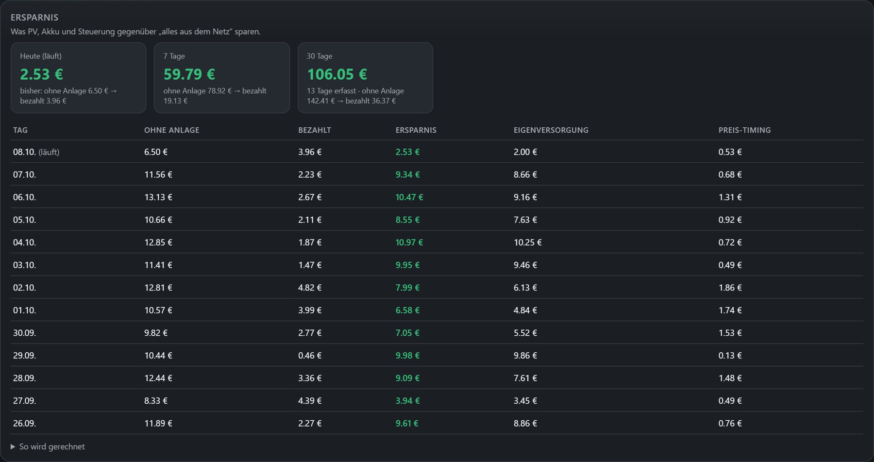Viewport: 874px width, 462px height.
Task: Click the '07.10.' date cell
Action: click(25, 174)
